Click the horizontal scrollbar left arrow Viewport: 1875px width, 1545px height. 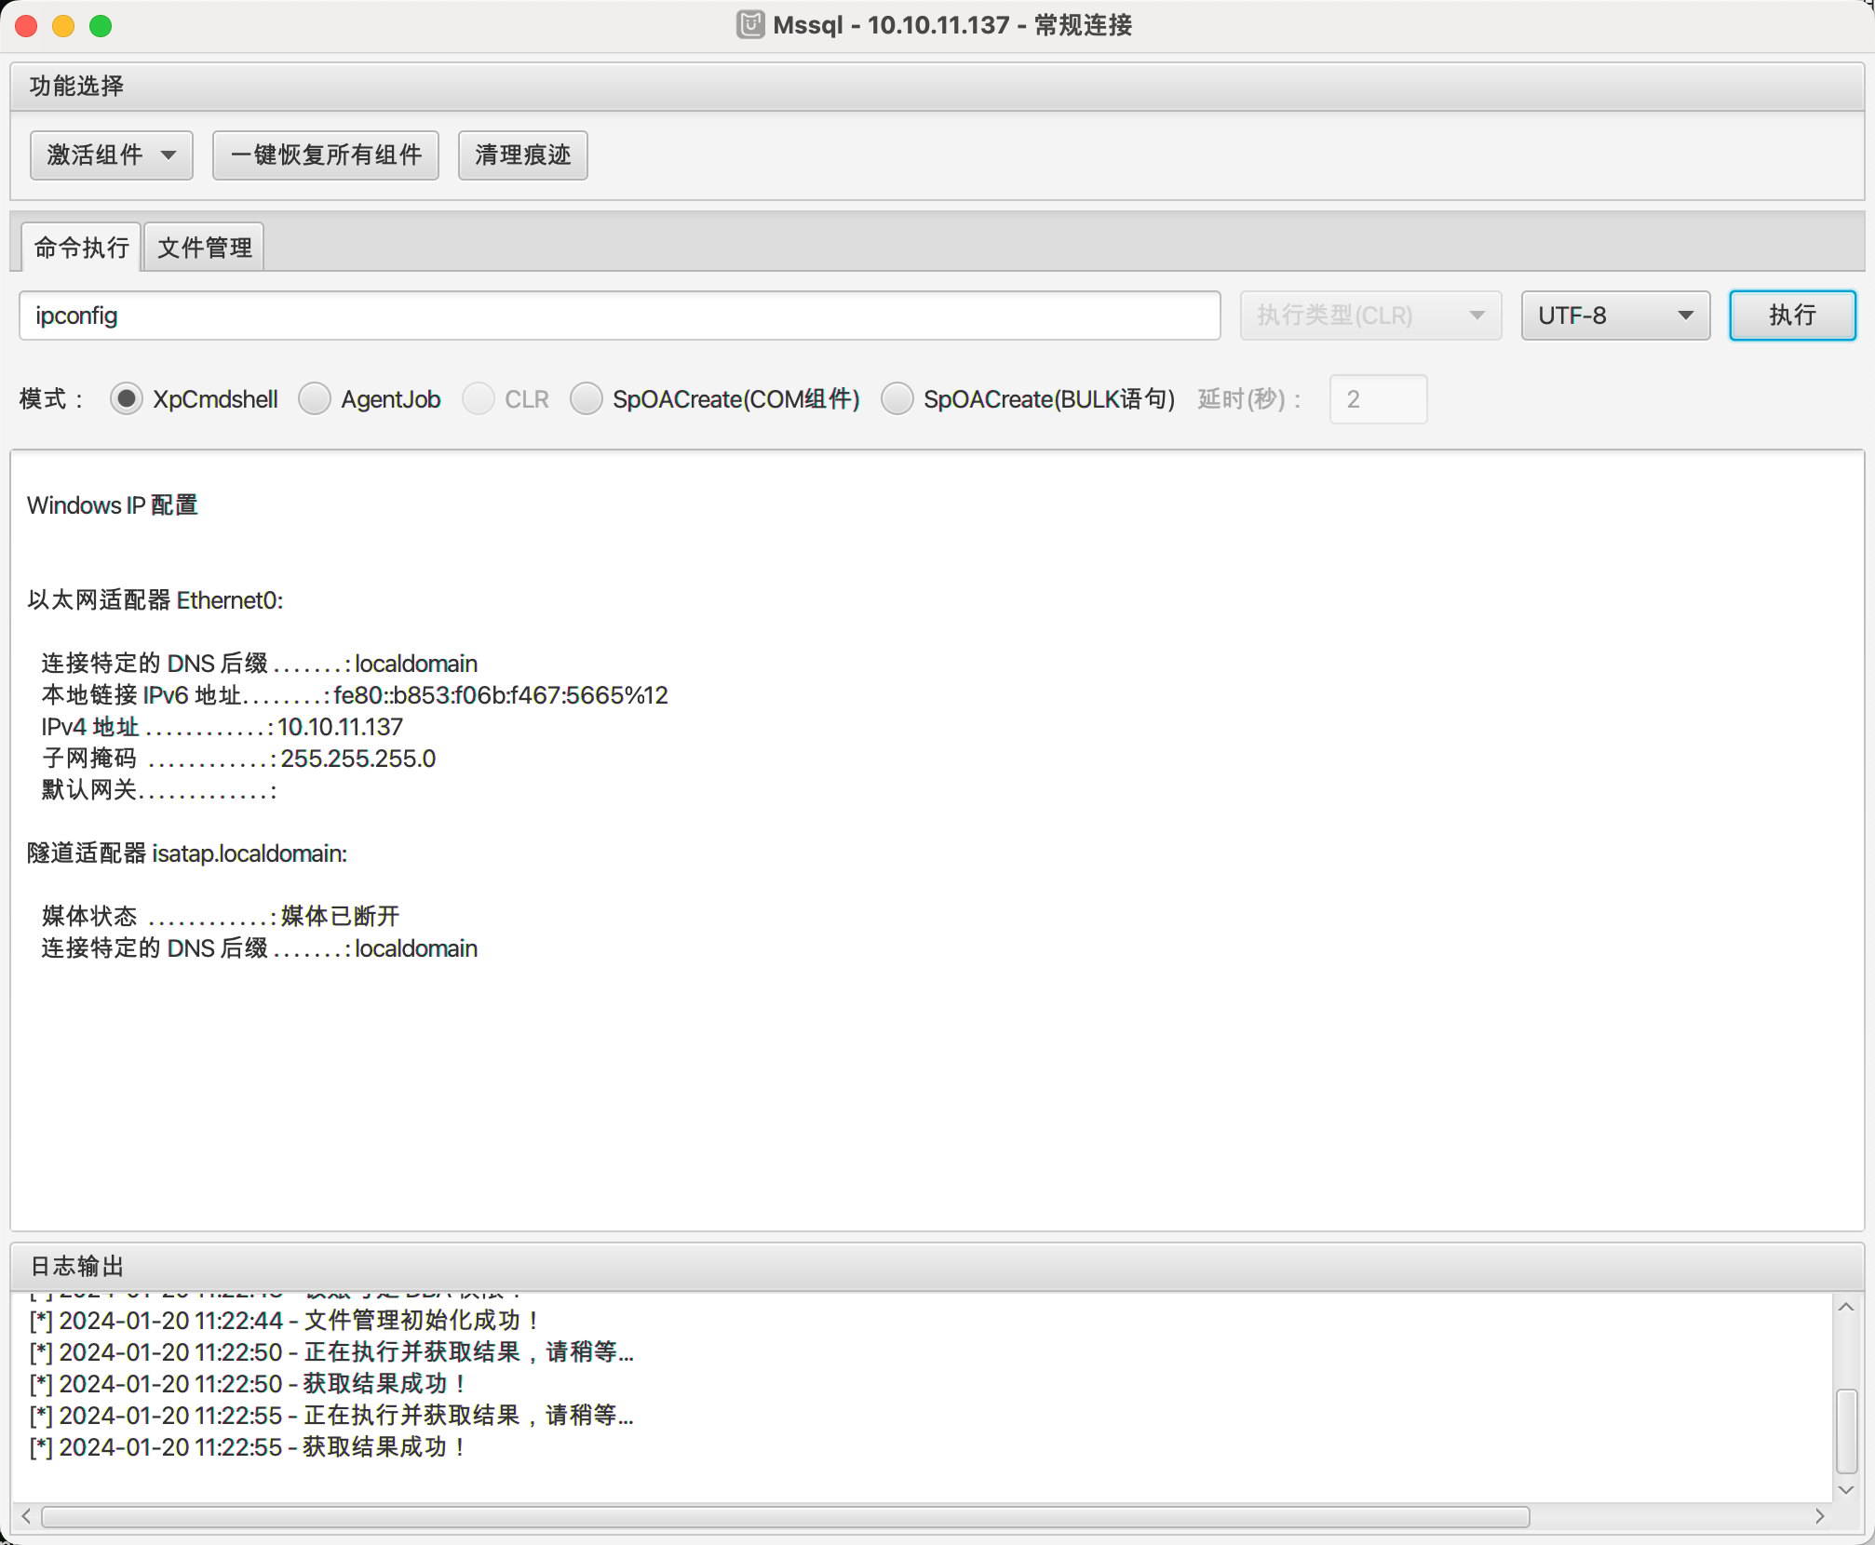click(x=26, y=1516)
